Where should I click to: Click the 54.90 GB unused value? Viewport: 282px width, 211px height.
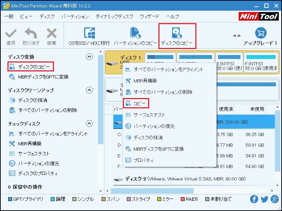255,166
